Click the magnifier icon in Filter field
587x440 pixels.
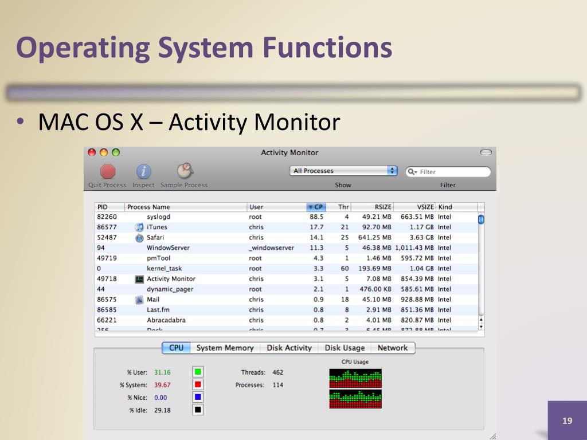[412, 172]
